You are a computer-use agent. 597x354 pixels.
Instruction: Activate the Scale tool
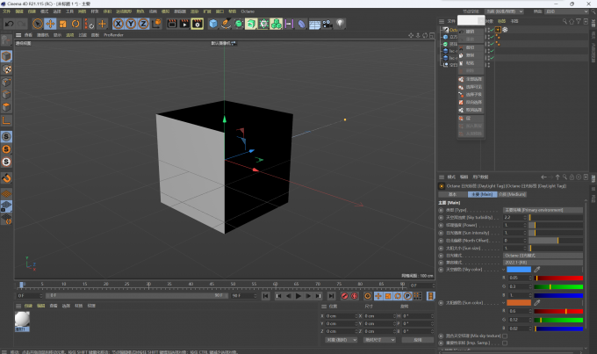[x=63, y=24]
